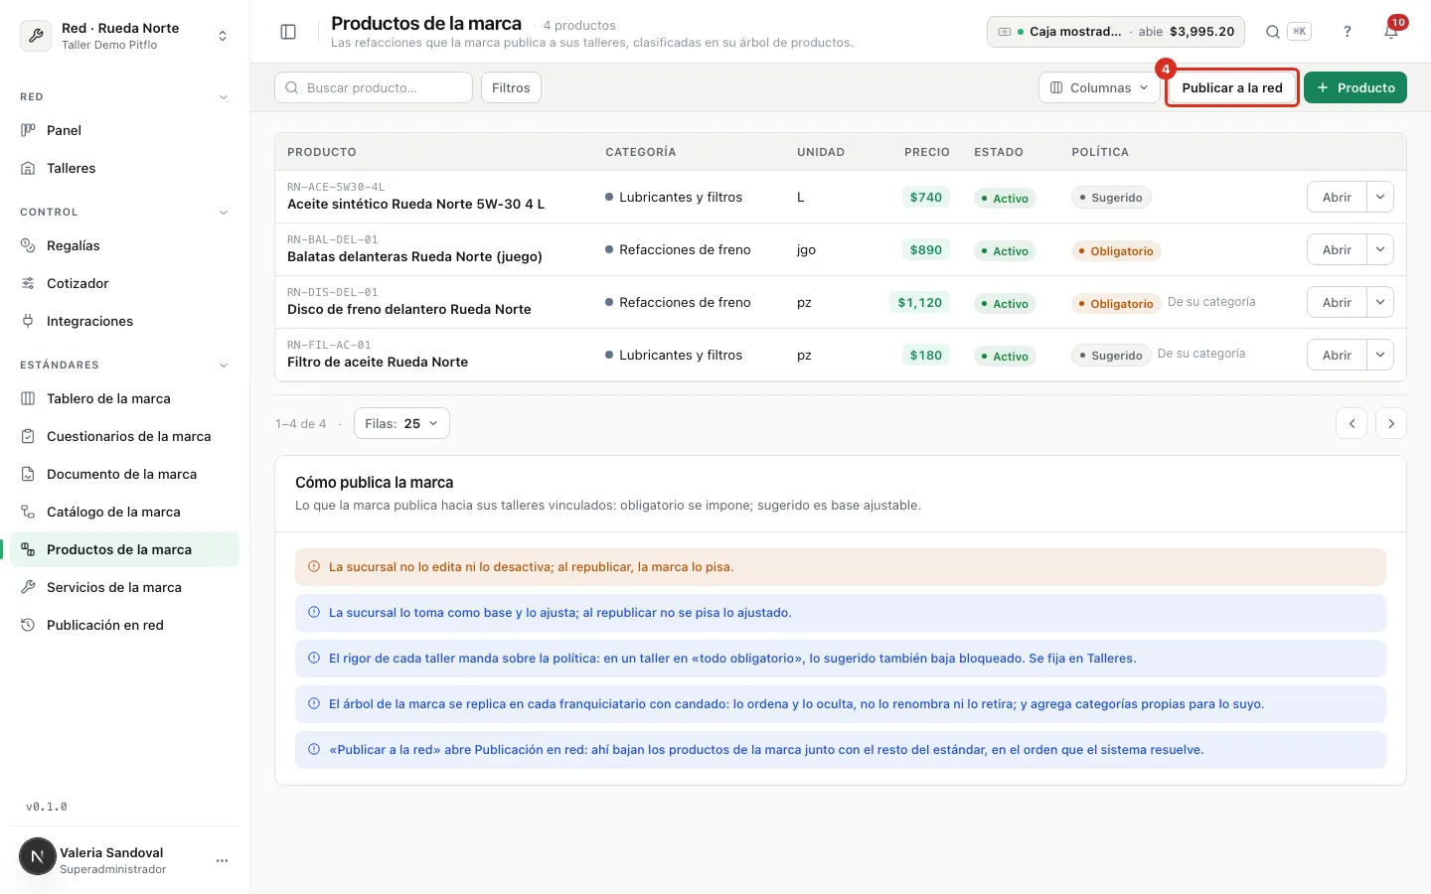Toggle the sidebar panel icon
The image size is (1431, 894).
click(288, 32)
